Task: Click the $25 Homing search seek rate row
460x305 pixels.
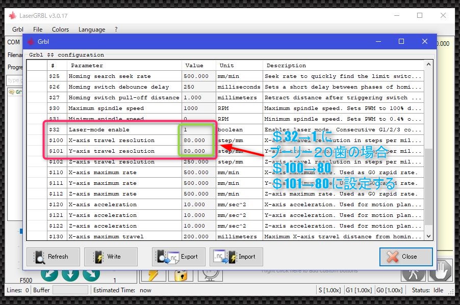Action: (225, 76)
